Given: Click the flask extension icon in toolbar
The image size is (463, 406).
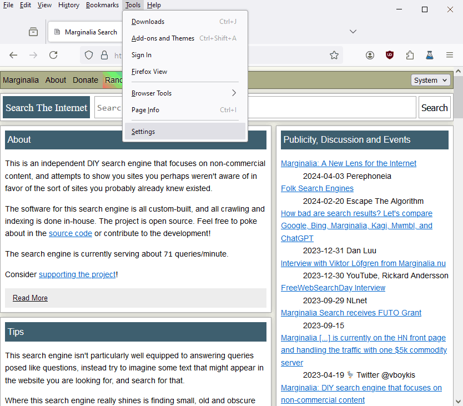Looking at the screenshot, I should [x=430, y=55].
